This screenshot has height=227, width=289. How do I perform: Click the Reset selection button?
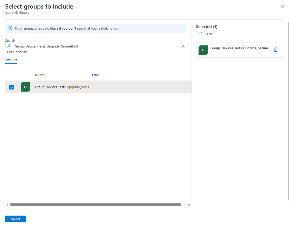tap(206, 34)
